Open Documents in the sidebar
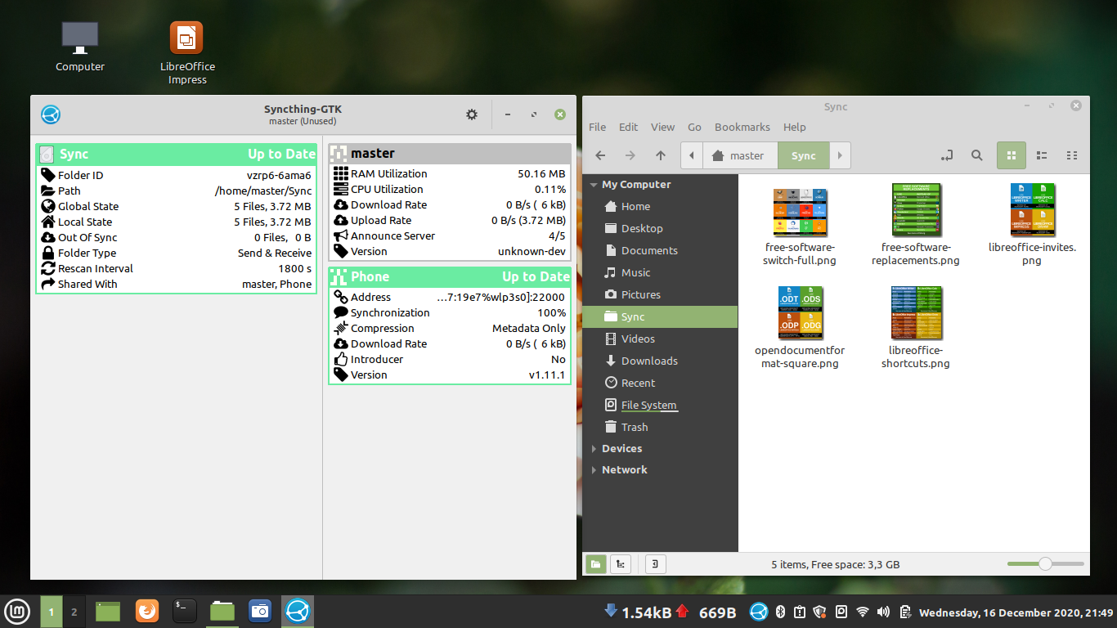This screenshot has height=628, width=1117. point(649,251)
